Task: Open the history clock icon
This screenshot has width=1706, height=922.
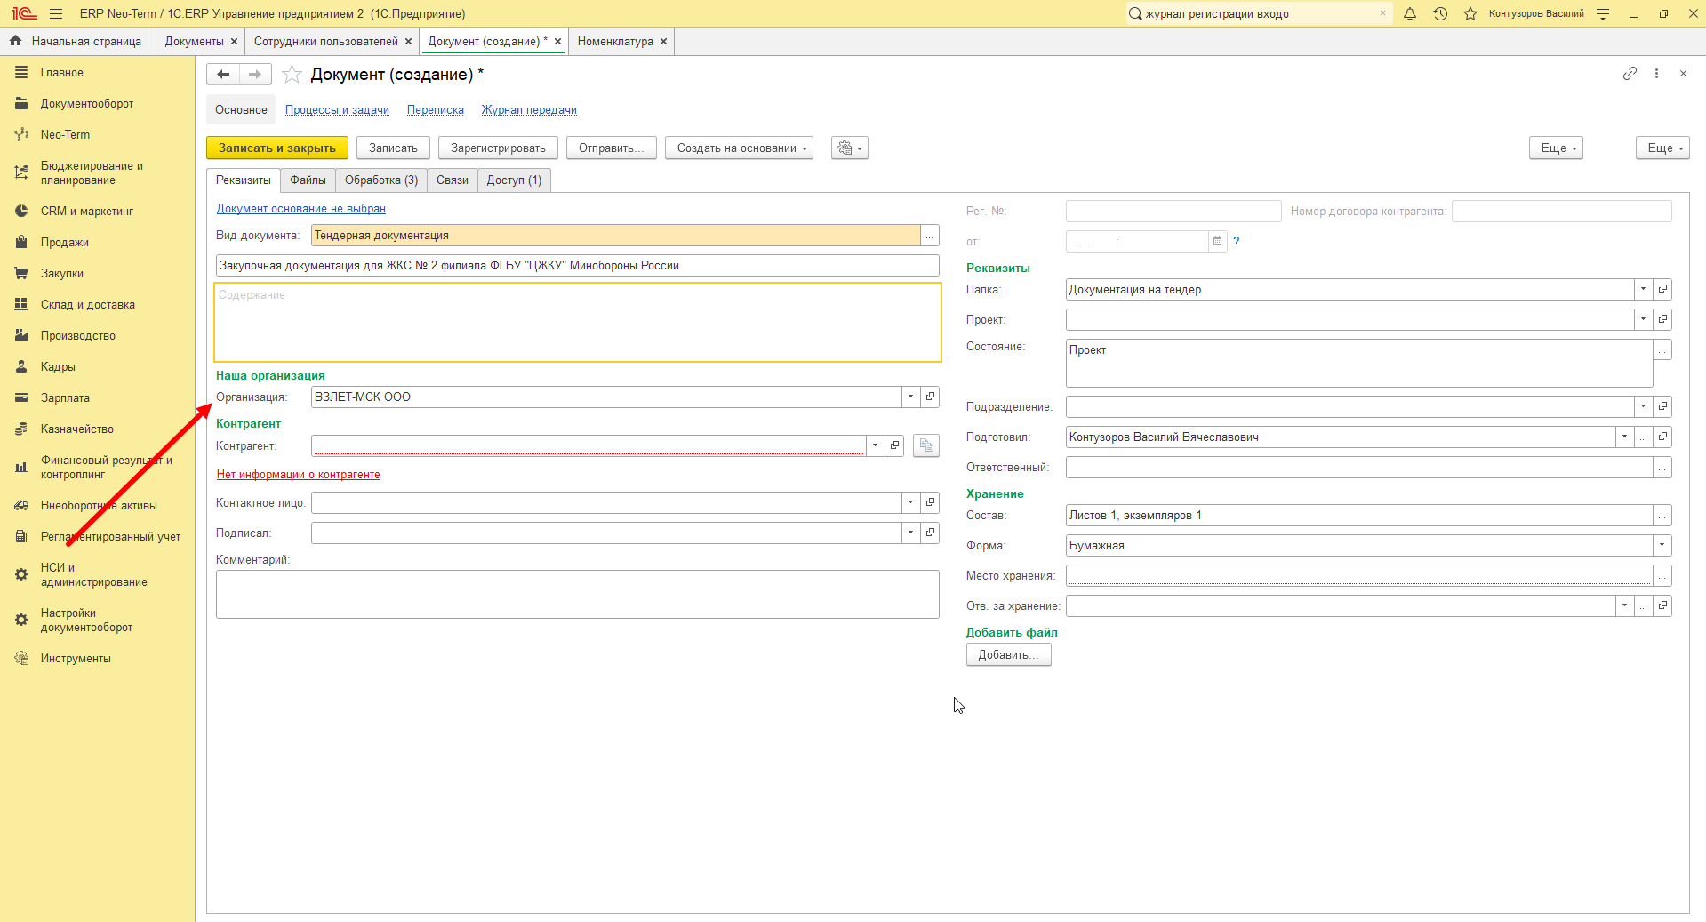Action: tap(1440, 13)
